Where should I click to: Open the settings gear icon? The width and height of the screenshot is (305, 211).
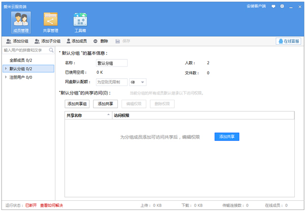(x=282, y=7)
